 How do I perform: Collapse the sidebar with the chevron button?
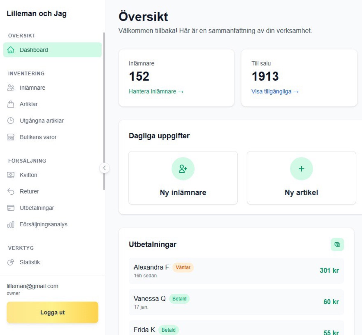(x=104, y=168)
